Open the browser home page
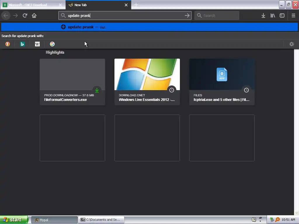299x224 pixels. (x=34, y=15)
